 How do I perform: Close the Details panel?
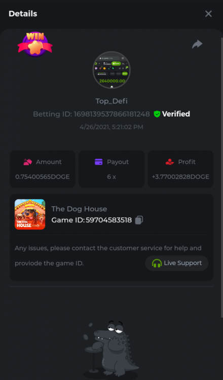(x=208, y=14)
